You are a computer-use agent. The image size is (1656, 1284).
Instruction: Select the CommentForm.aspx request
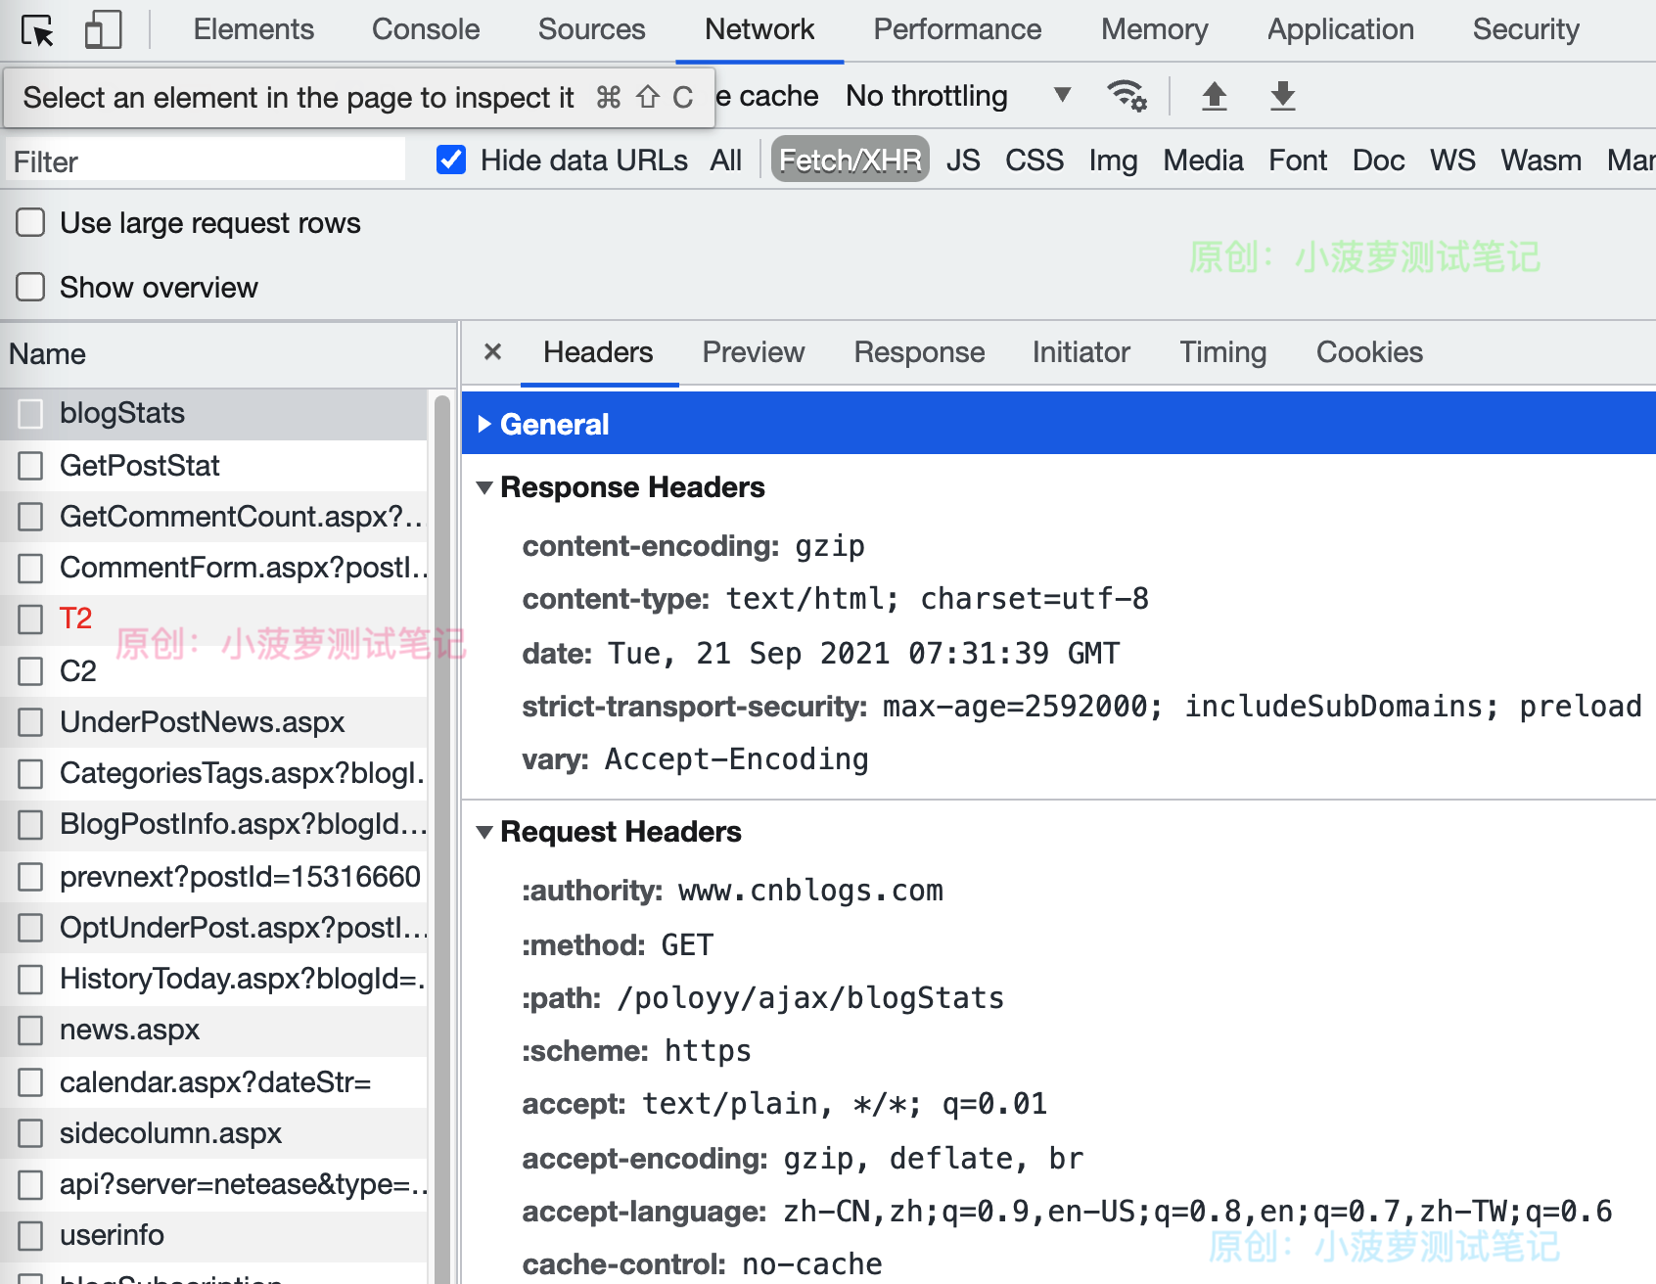pos(213,568)
